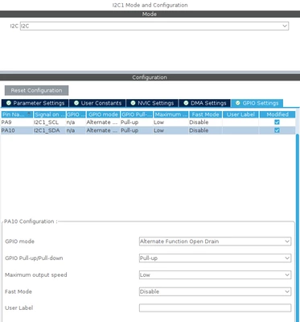This screenshot has width=300, height=322.
Task: Click the User Label input field
Action: 215,308
